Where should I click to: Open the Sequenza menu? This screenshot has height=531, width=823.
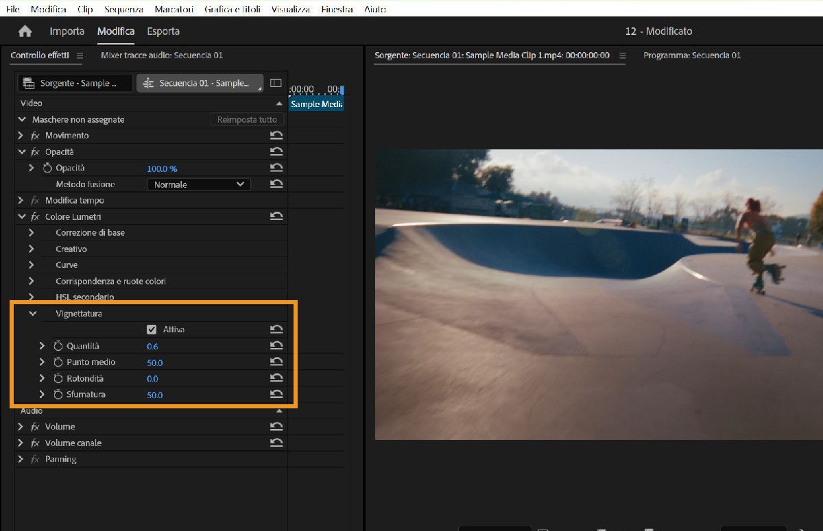coord(123,10)
